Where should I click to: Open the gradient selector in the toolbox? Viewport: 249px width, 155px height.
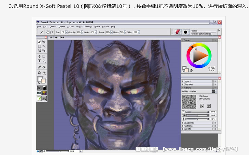coord(44,88)
